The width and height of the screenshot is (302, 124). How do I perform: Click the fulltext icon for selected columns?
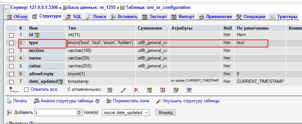[189, 90]
